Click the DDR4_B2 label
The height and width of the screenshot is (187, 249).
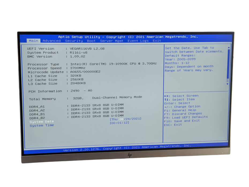coord(37,118)
